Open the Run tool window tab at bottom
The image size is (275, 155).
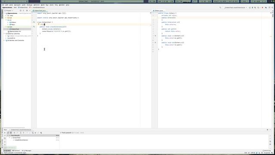coord(7,151)
